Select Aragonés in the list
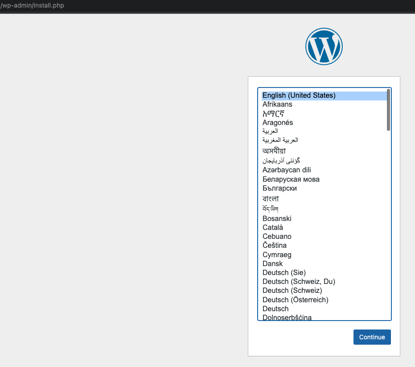Screen dimensions: 415x367 click(x=278, y=123)
